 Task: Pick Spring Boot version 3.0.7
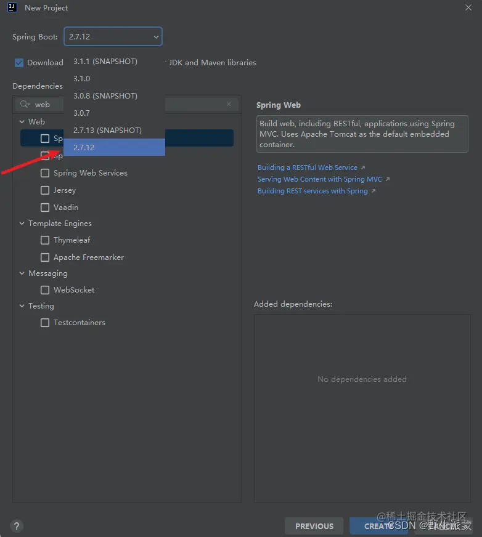click(x=114, y=113)
